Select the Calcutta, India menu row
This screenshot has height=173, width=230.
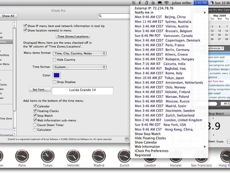(169, 64)
